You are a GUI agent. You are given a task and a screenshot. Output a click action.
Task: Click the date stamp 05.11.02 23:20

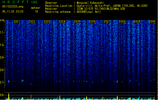13,11
